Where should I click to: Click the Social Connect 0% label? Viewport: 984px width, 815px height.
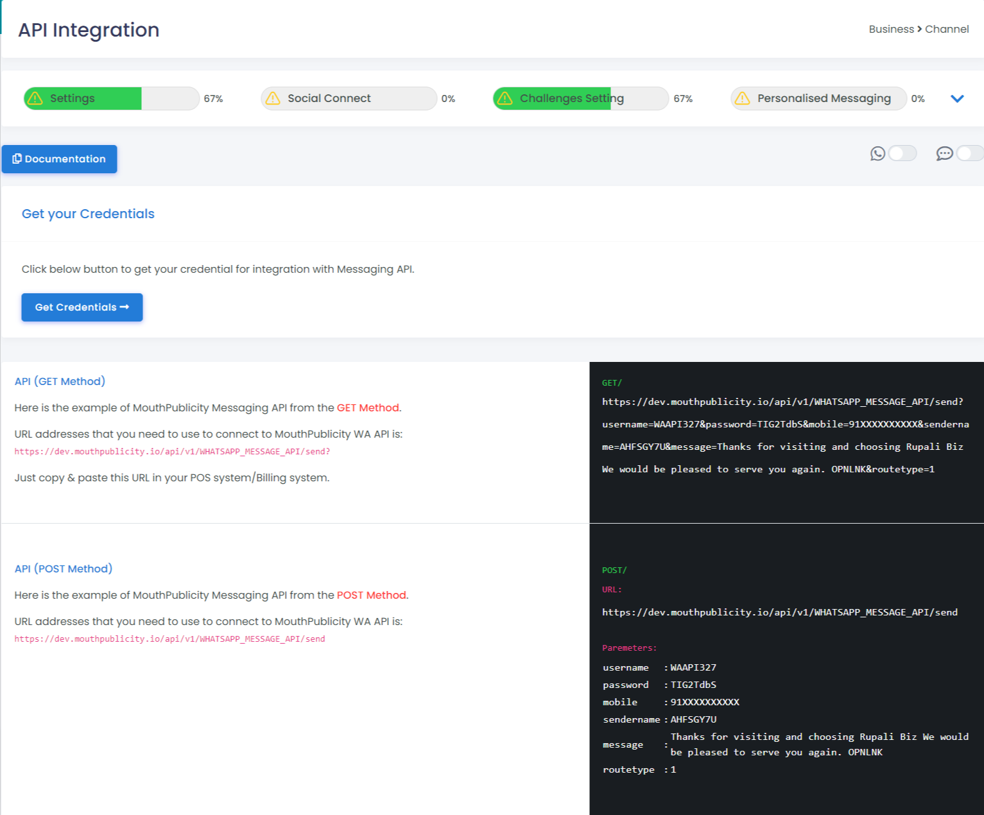(448, 99)
